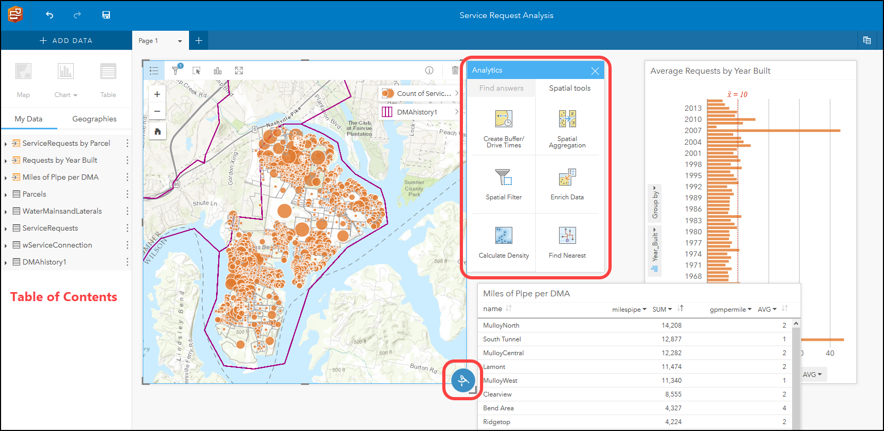Click the round blue Action button
The image size is (884, 431).
(462, 380)
